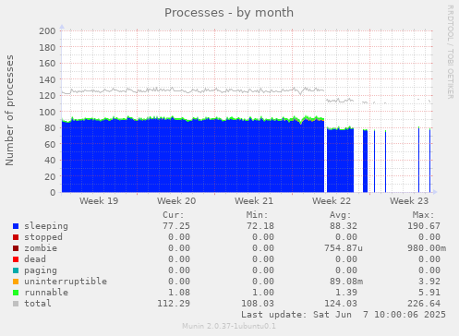
Task: Click the 'runnable' legend label
Action: click(x=46, y=293)
